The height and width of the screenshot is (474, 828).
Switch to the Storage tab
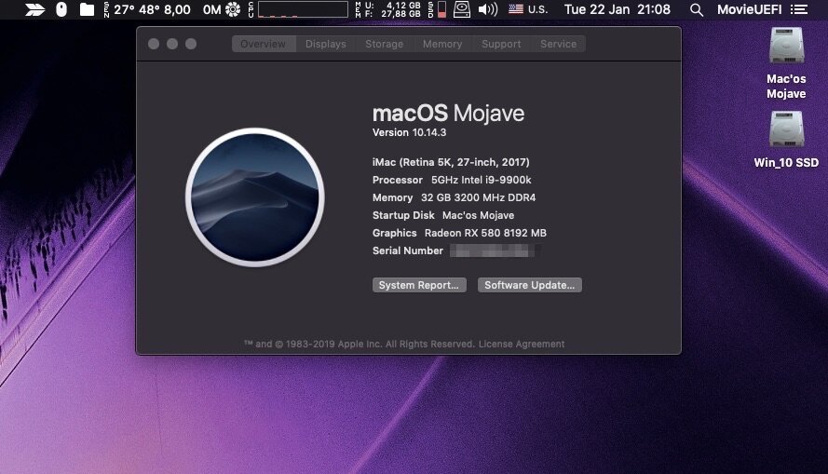(x=385, y=45)
